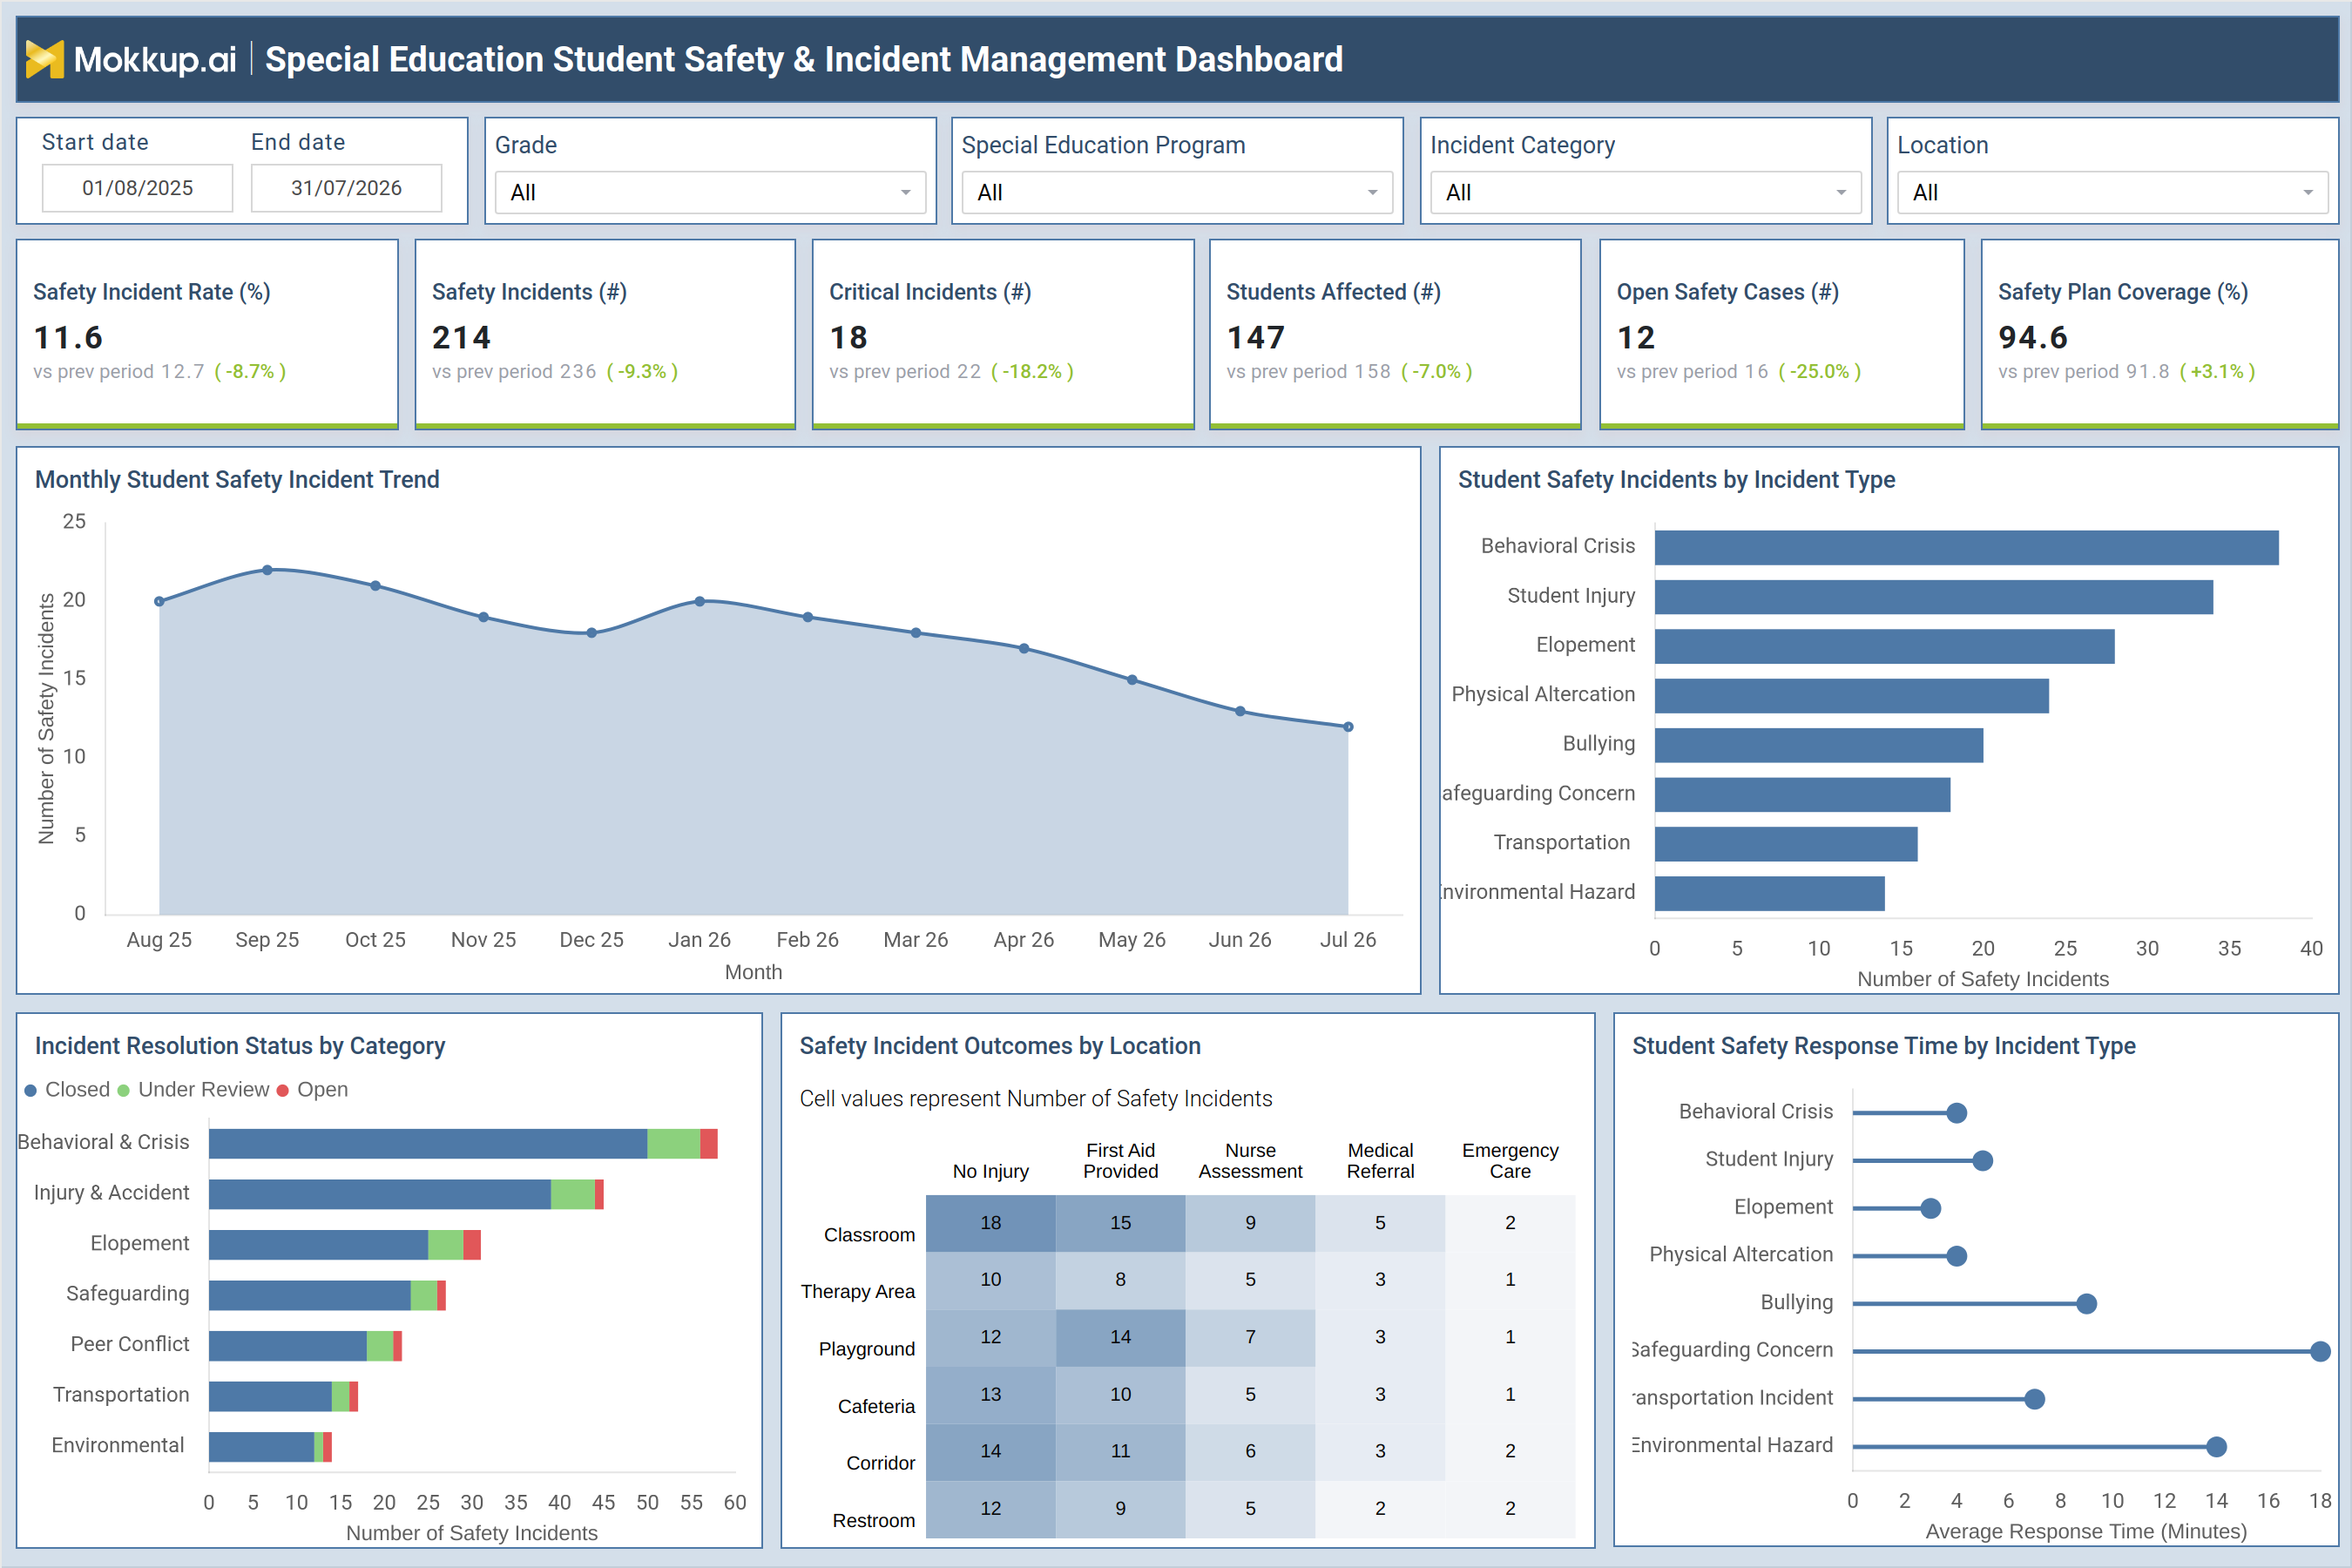
Task: Click the Classroom No Injury cell 18
Action: 990,1223
